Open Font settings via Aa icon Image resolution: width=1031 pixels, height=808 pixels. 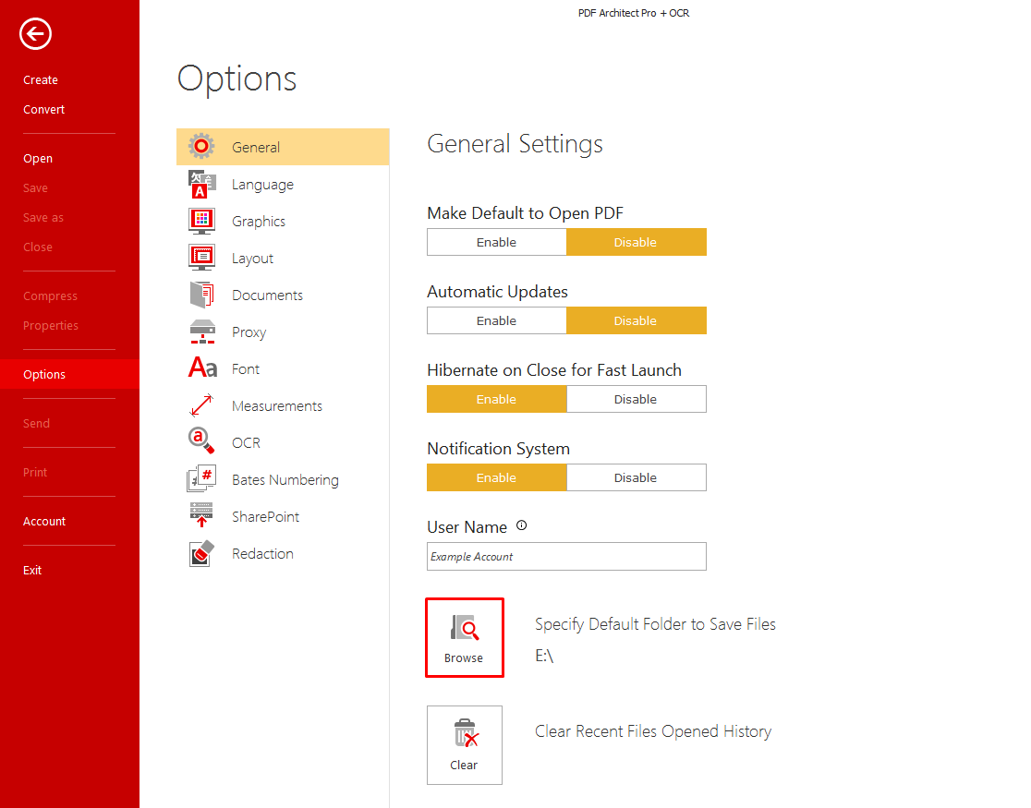tap(202, 368)
